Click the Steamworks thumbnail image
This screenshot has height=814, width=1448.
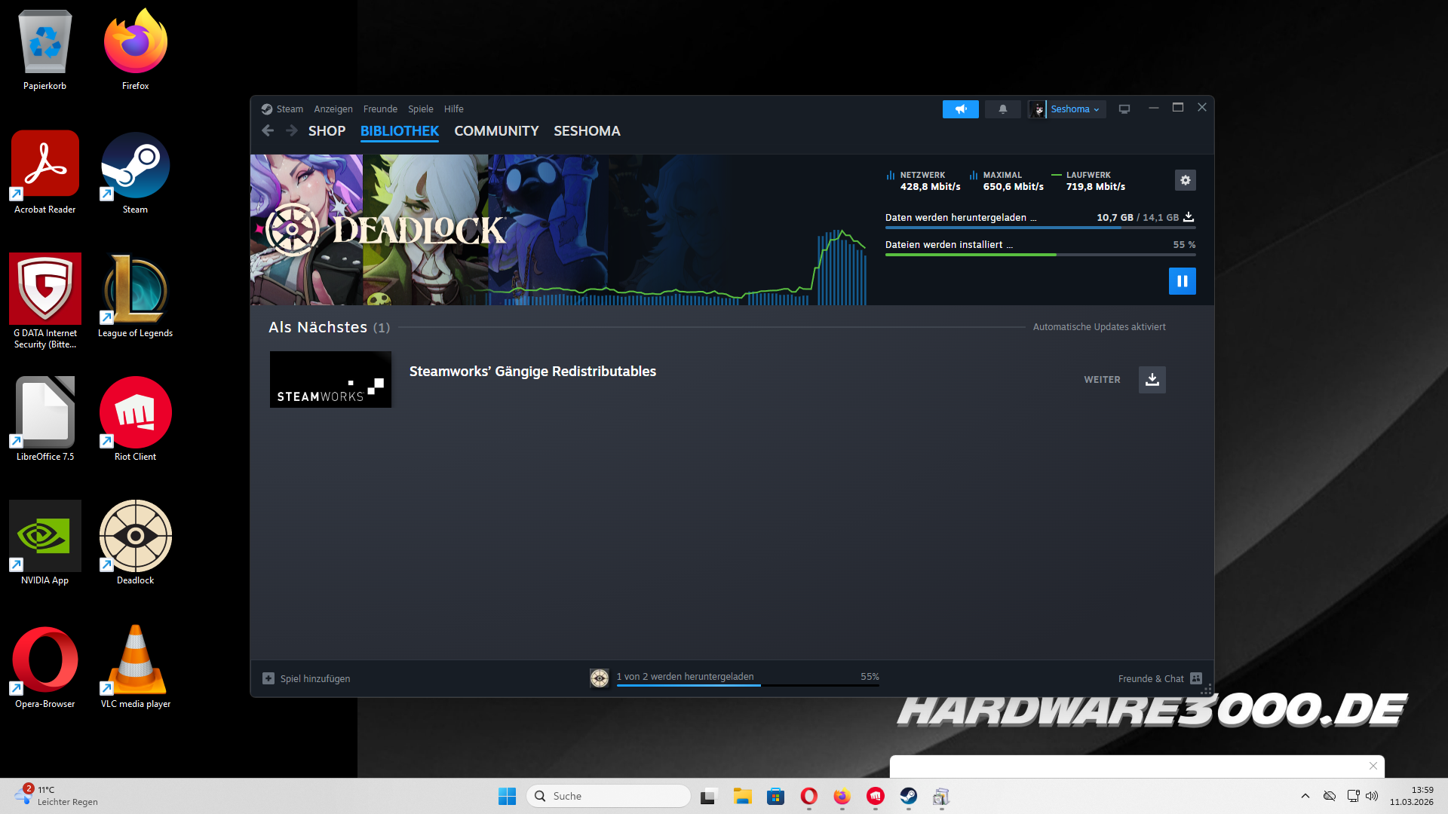click(x=330, y=380)
